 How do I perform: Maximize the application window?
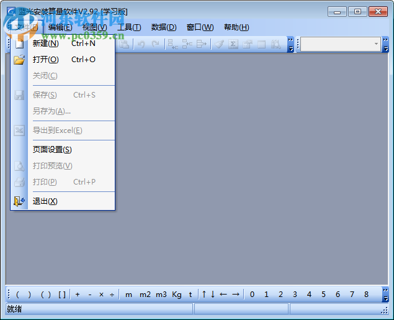[x=357, y=12]
